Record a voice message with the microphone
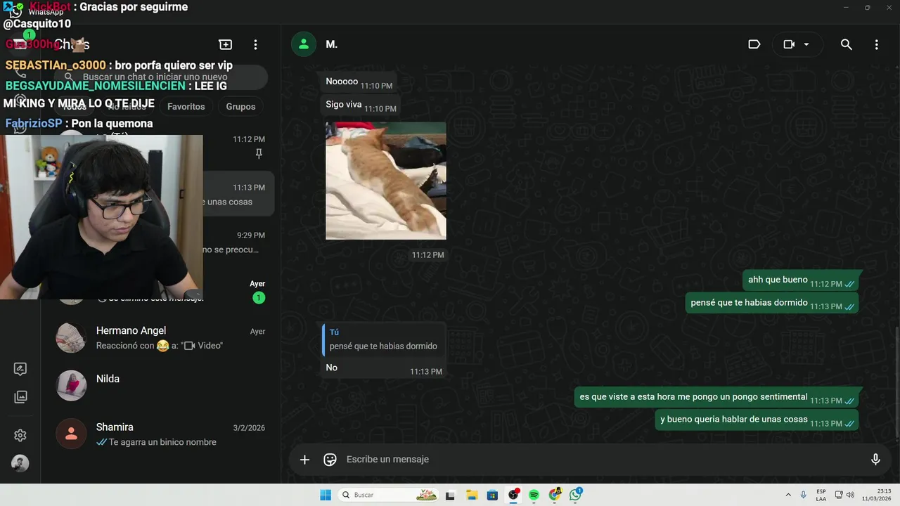Viewport: 900px width, 506px height. pos(875,460)
